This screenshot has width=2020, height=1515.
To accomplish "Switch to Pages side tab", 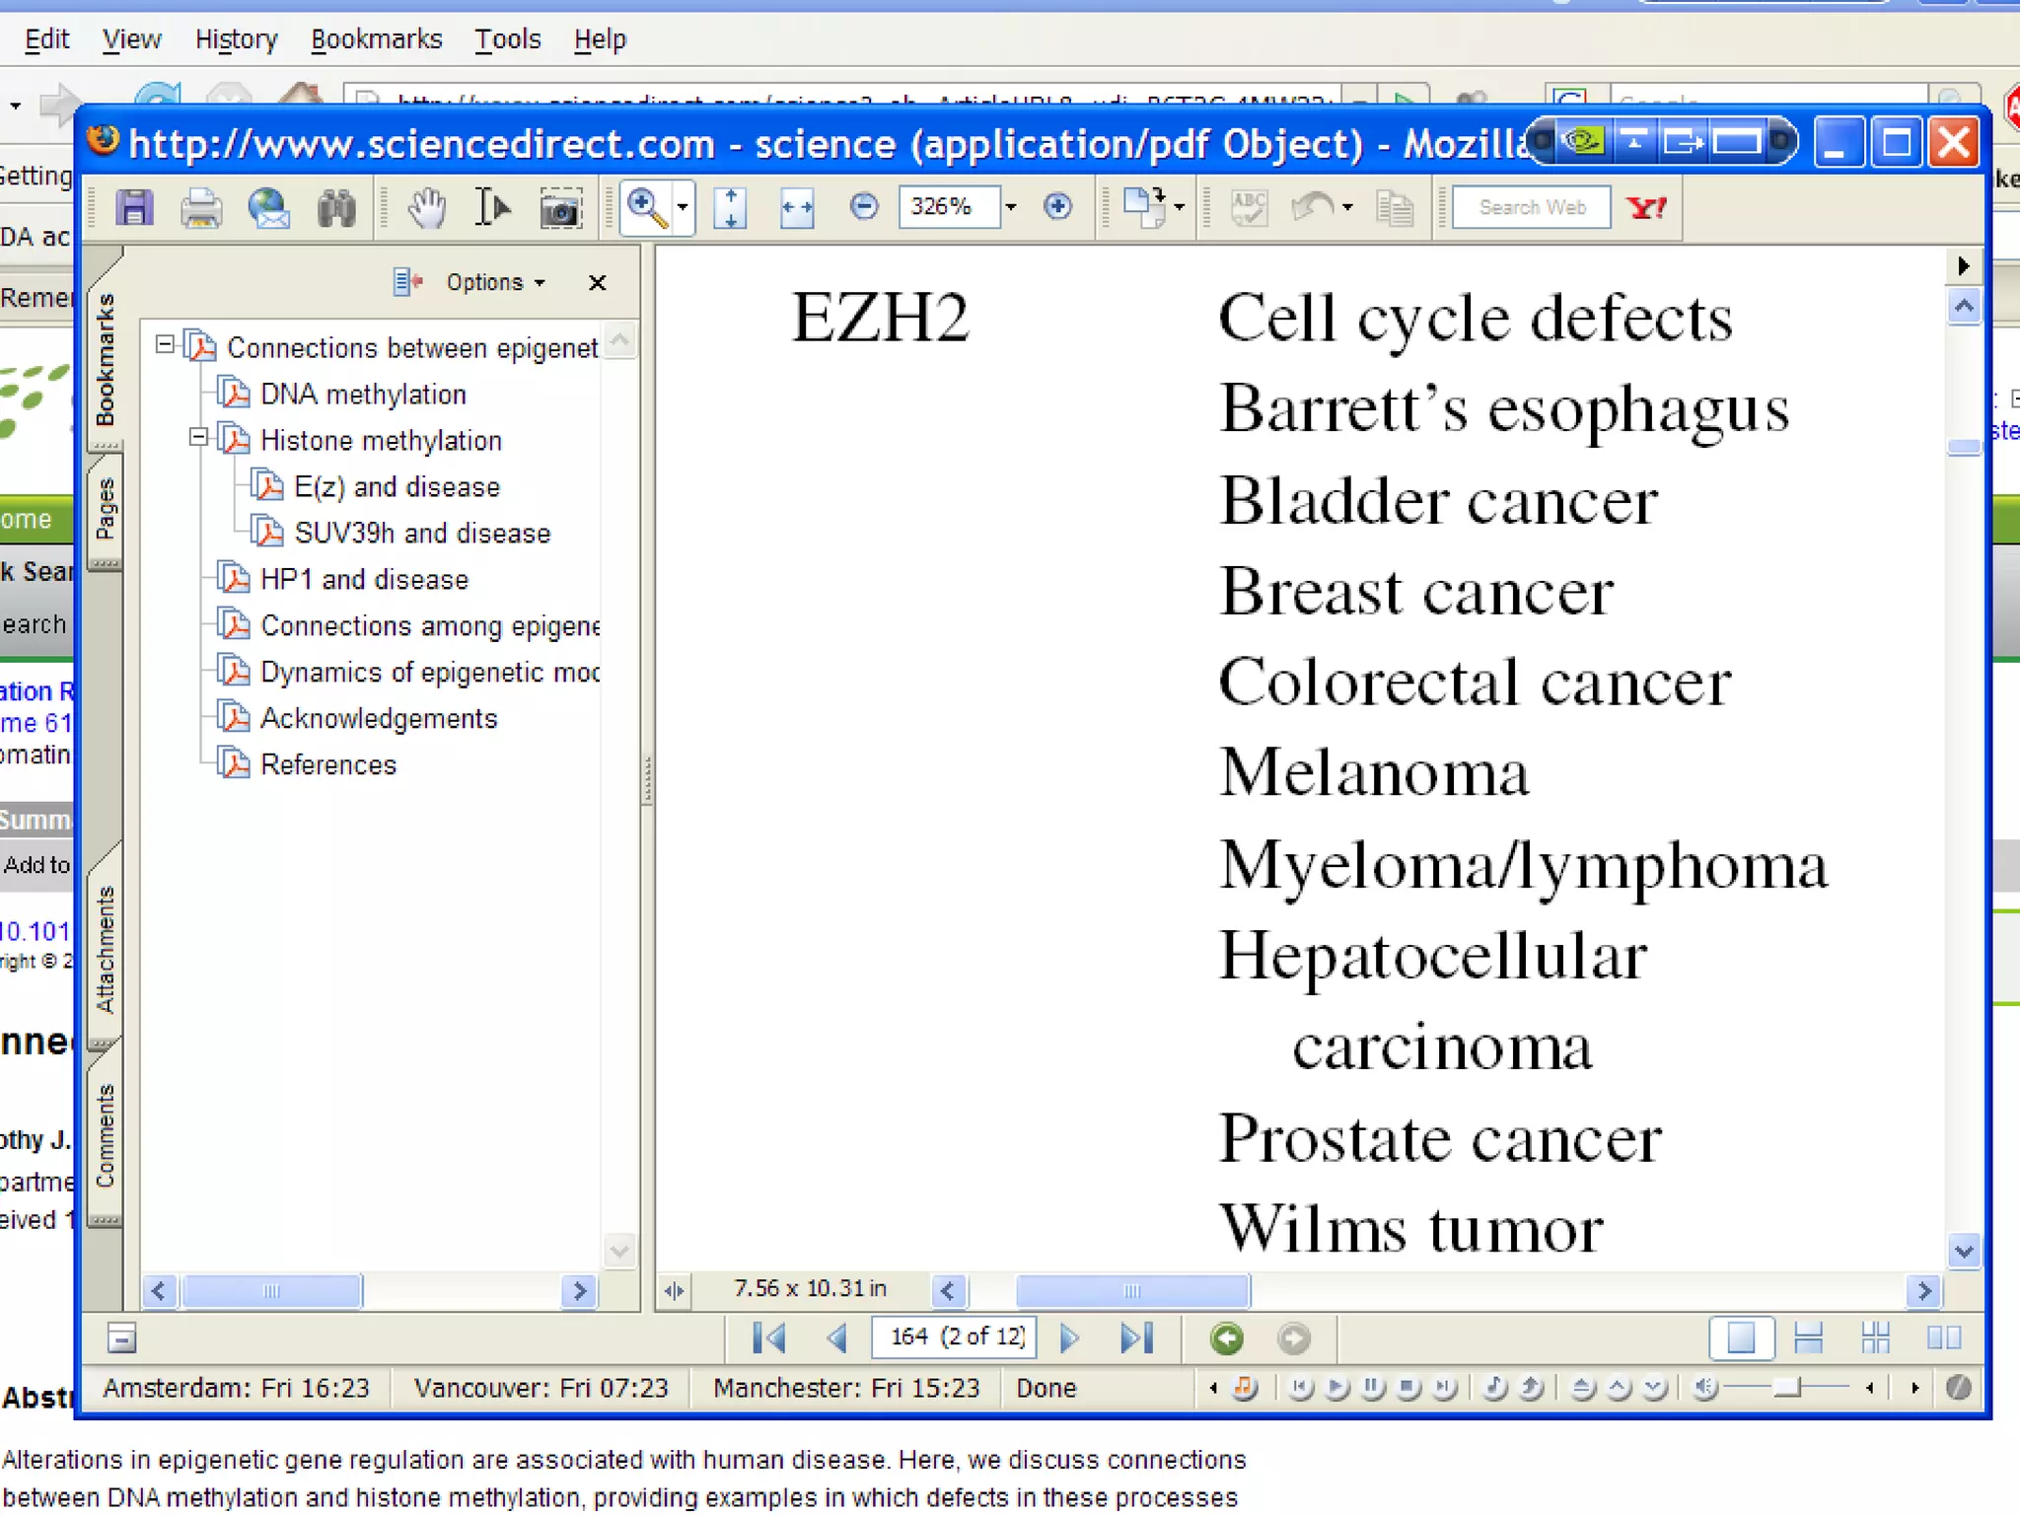I will tap(106, 508).
